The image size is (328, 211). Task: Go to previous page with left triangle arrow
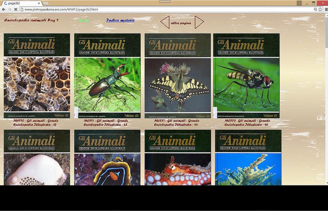pyautogui.click(x=165, y=22)
